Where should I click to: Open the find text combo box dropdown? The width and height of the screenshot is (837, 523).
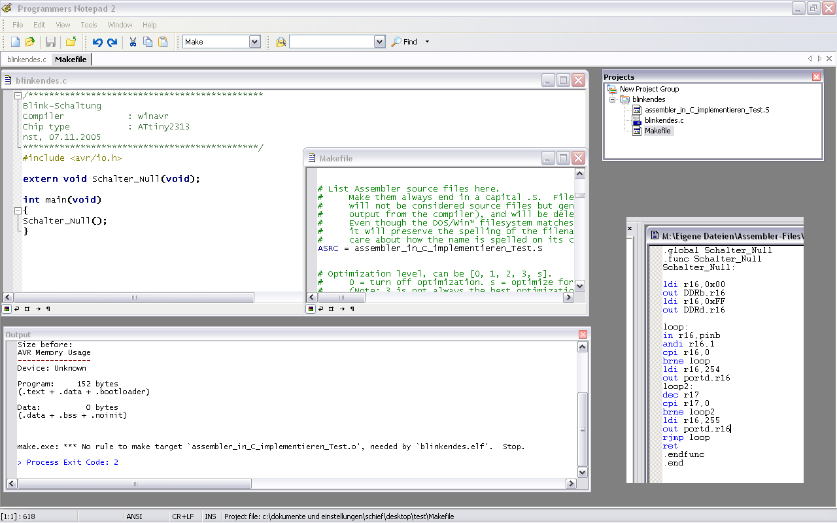coord(379,42)
